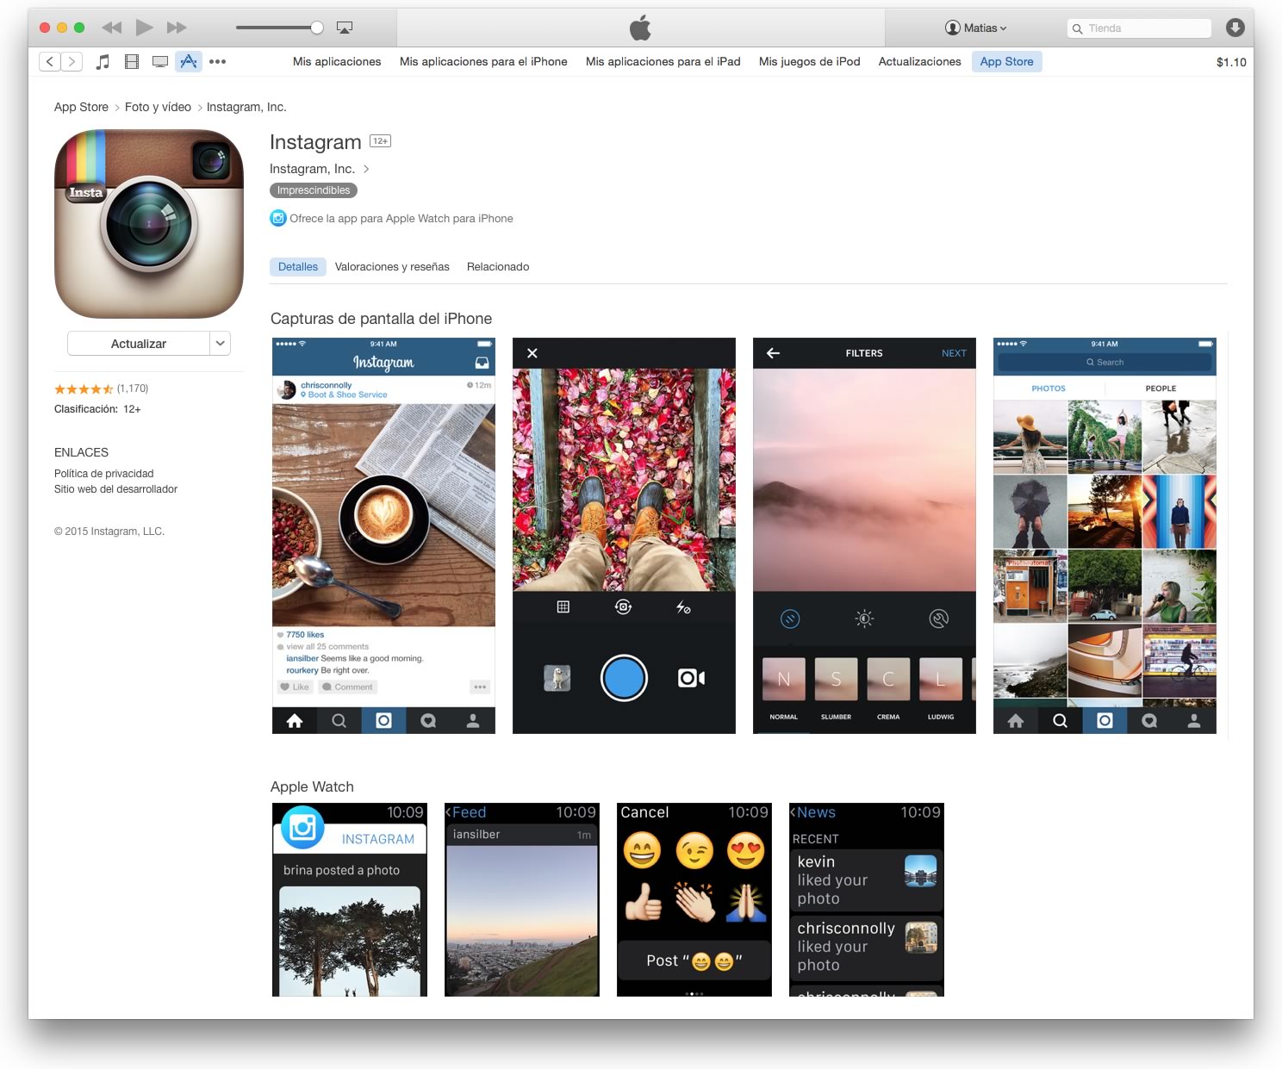The width and height of the screenshot is (1282, 1069).
Task: Expand the Actualizar dropdown arrow
Action: (x=221, y=344)
